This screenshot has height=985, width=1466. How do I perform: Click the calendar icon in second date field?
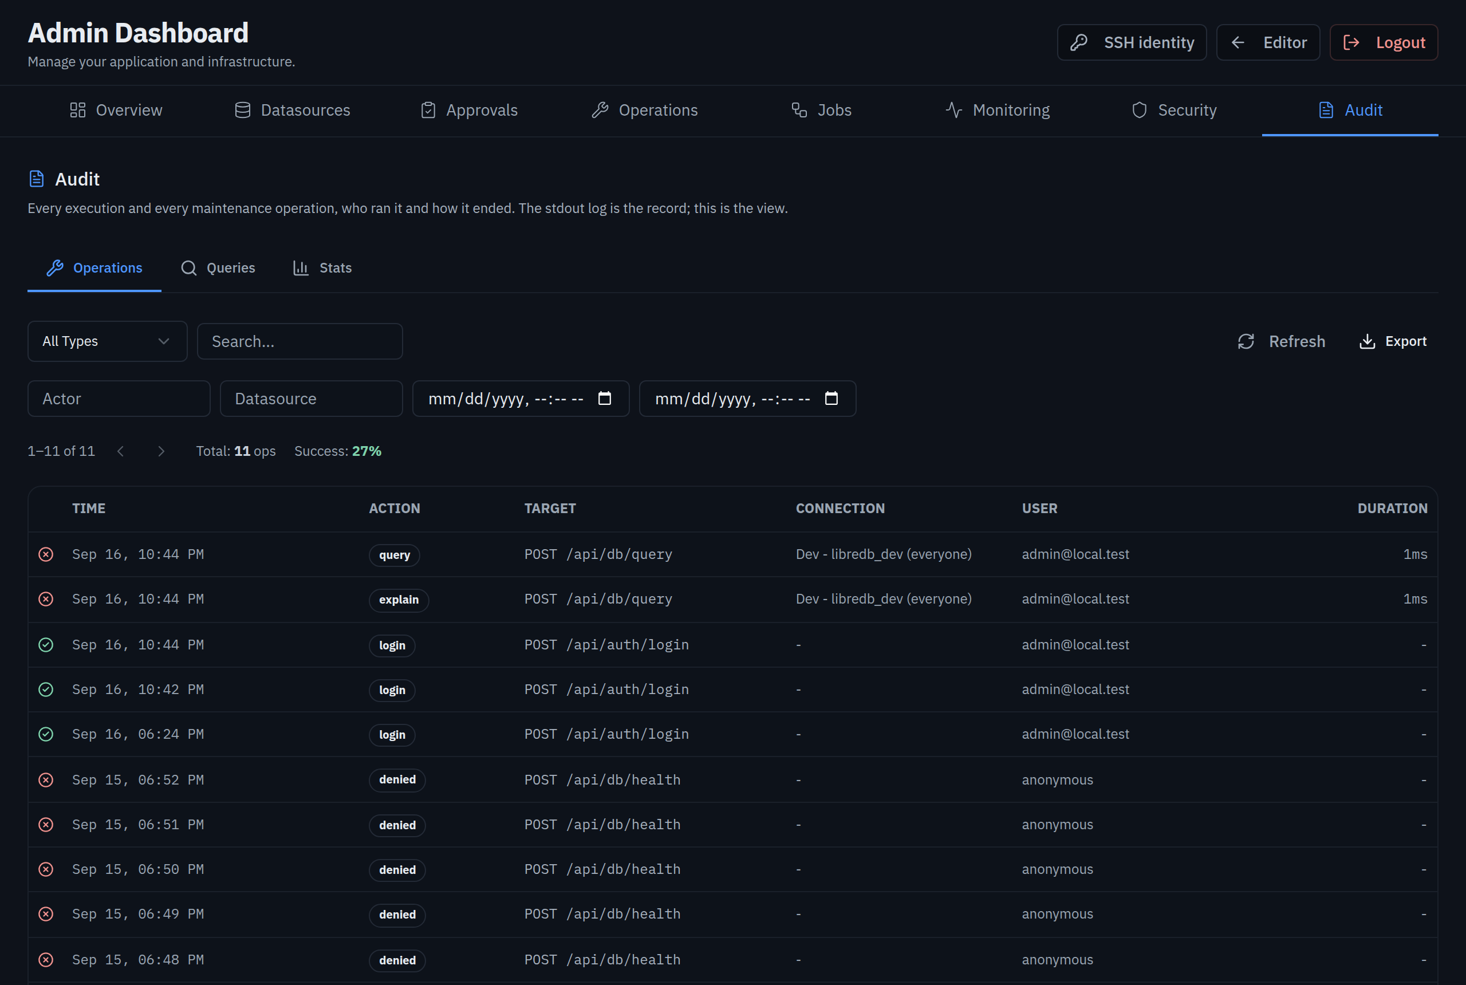pos(831,398)
